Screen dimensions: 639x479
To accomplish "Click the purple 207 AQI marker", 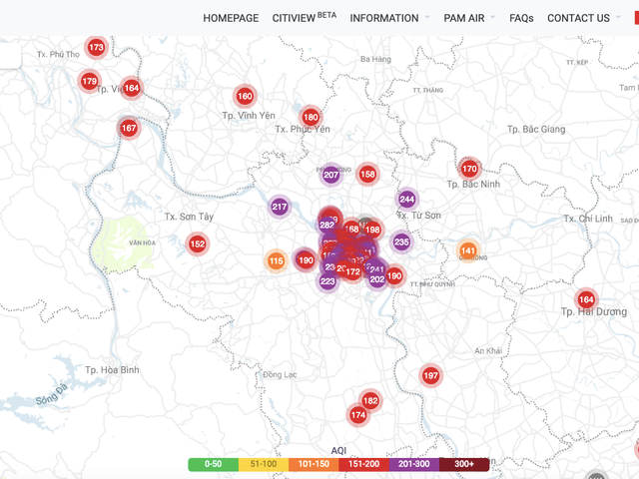I will (331, 175).
